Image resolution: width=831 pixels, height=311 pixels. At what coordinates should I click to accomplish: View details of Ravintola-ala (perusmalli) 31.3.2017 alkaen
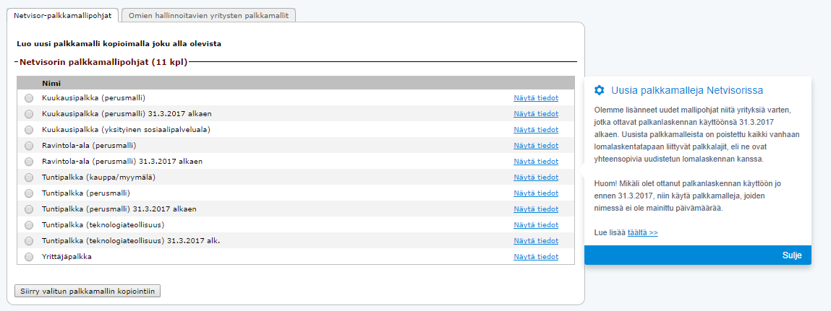click(535, 162)
